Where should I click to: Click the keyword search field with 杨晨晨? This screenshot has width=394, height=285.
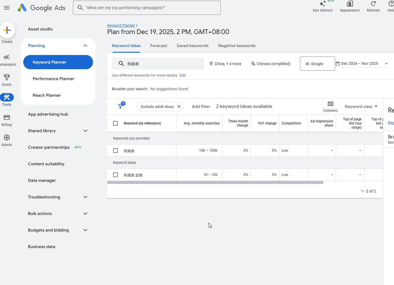click(x=158, y=64)
